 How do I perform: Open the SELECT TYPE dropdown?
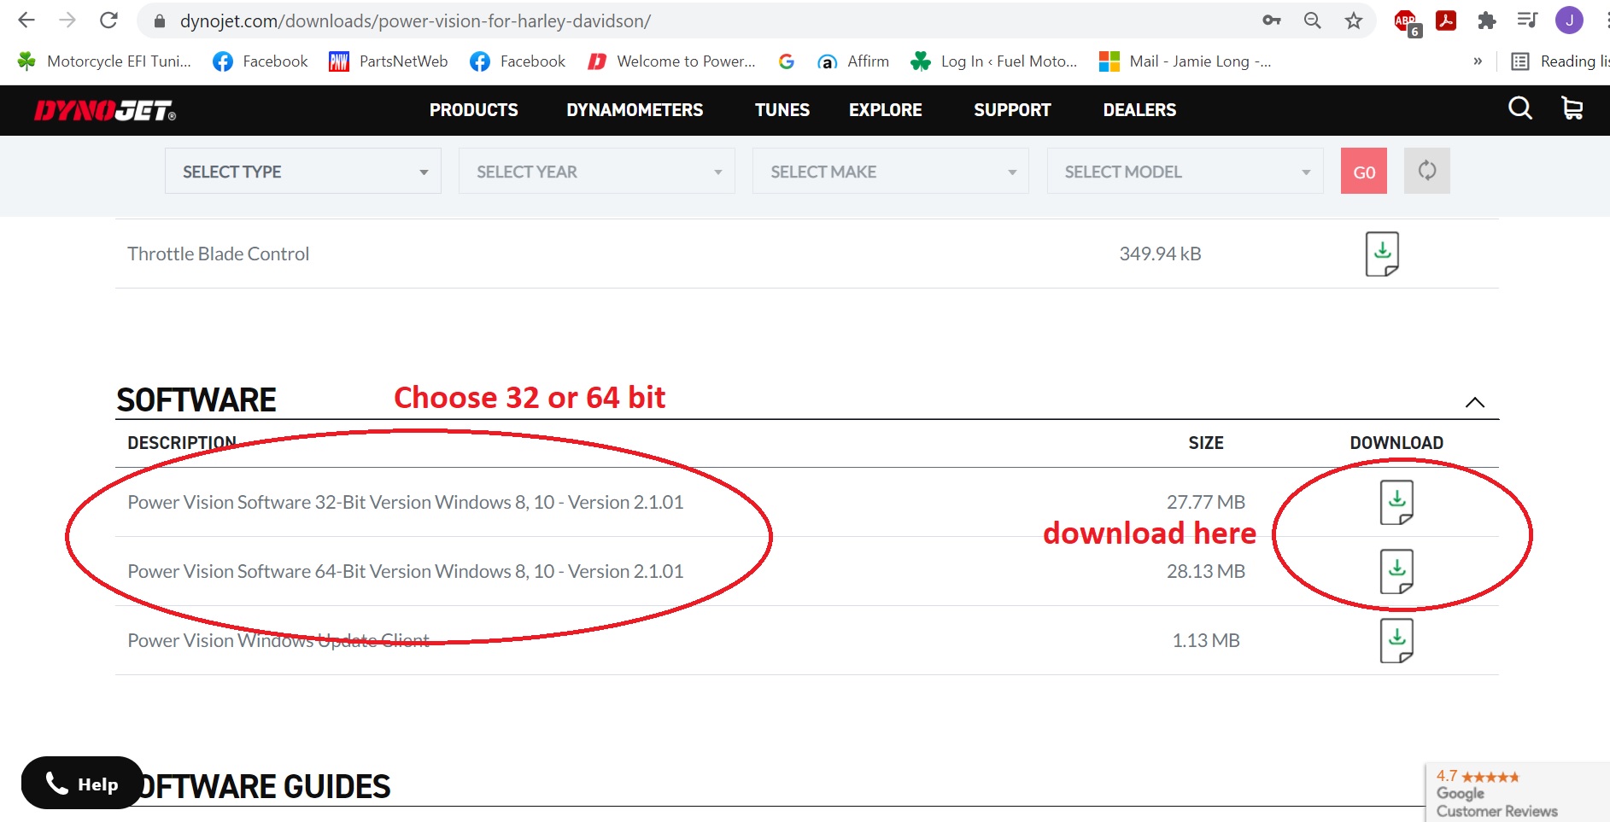coord(303,171)
